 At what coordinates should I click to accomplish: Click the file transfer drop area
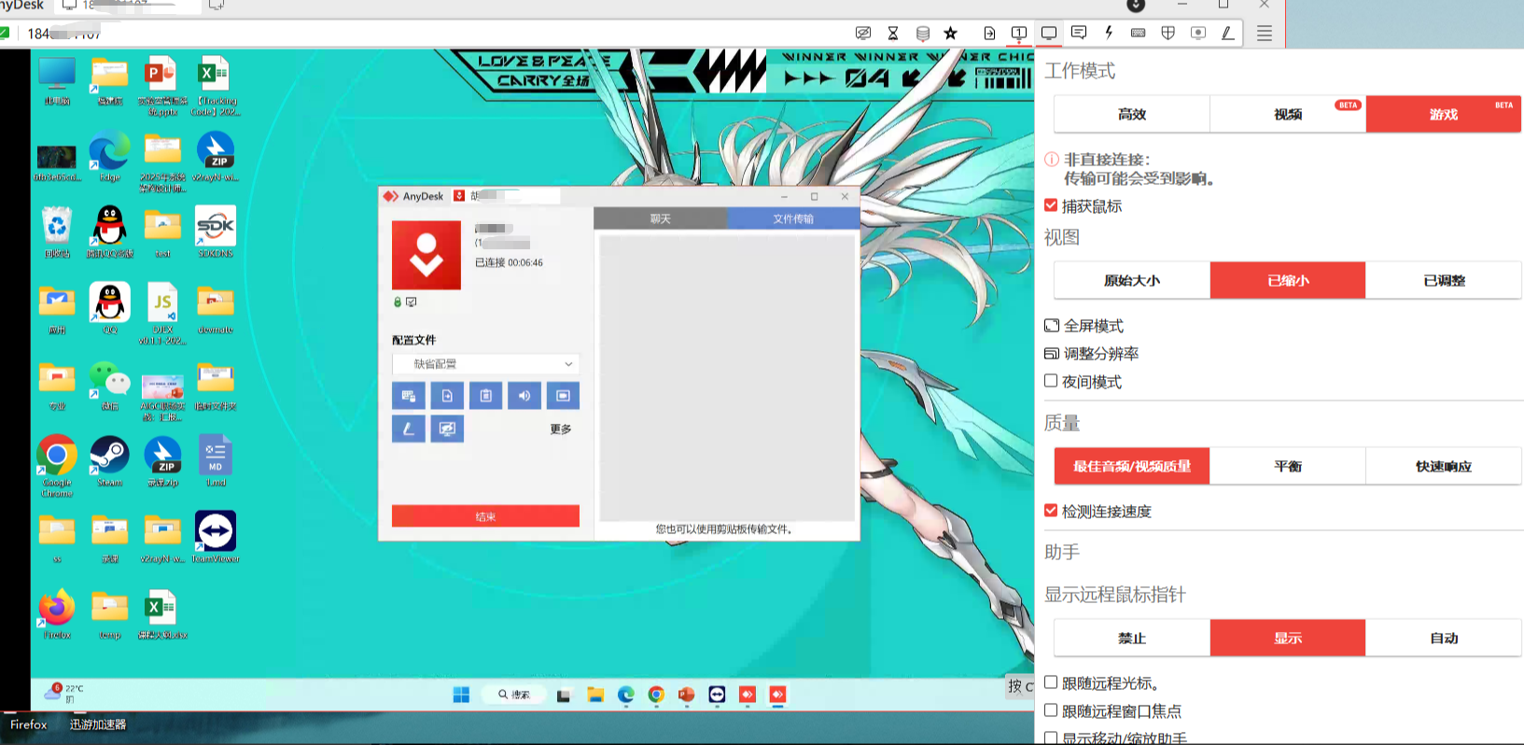coord(727,378)
